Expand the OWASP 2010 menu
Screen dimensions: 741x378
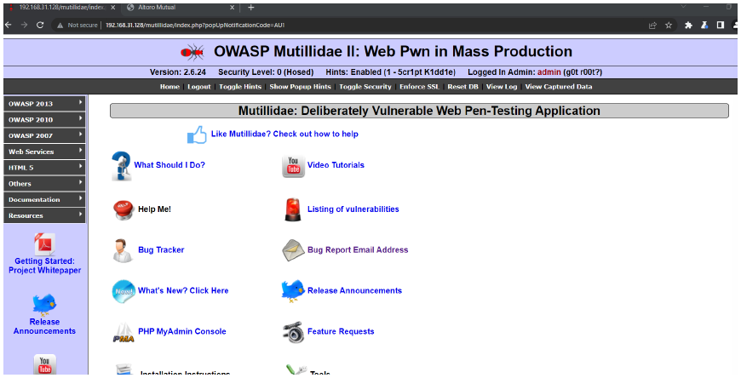point(44,119)
